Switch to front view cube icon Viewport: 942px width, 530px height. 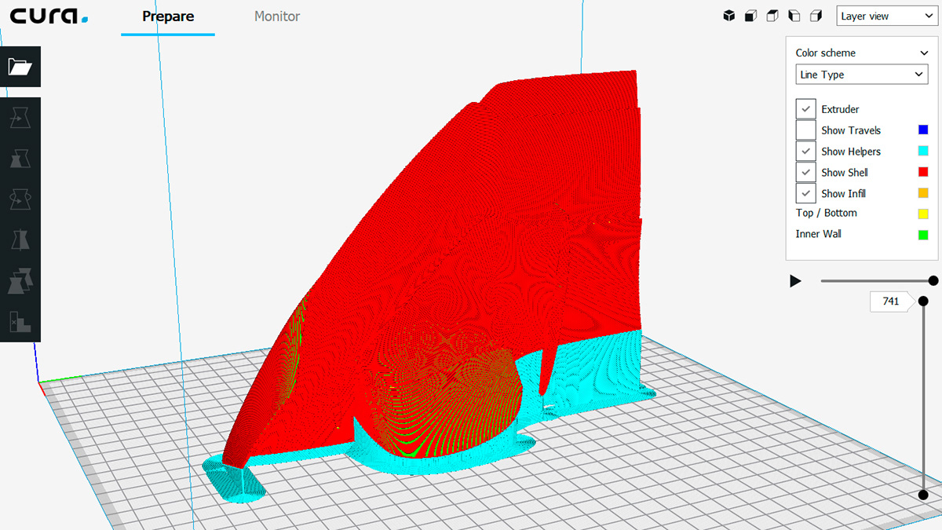tap(750, 16)
